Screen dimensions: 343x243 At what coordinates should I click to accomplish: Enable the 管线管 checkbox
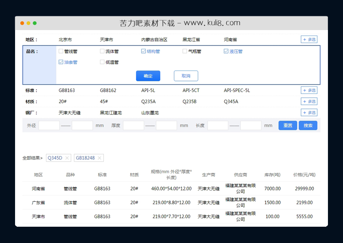pos(60,51)
